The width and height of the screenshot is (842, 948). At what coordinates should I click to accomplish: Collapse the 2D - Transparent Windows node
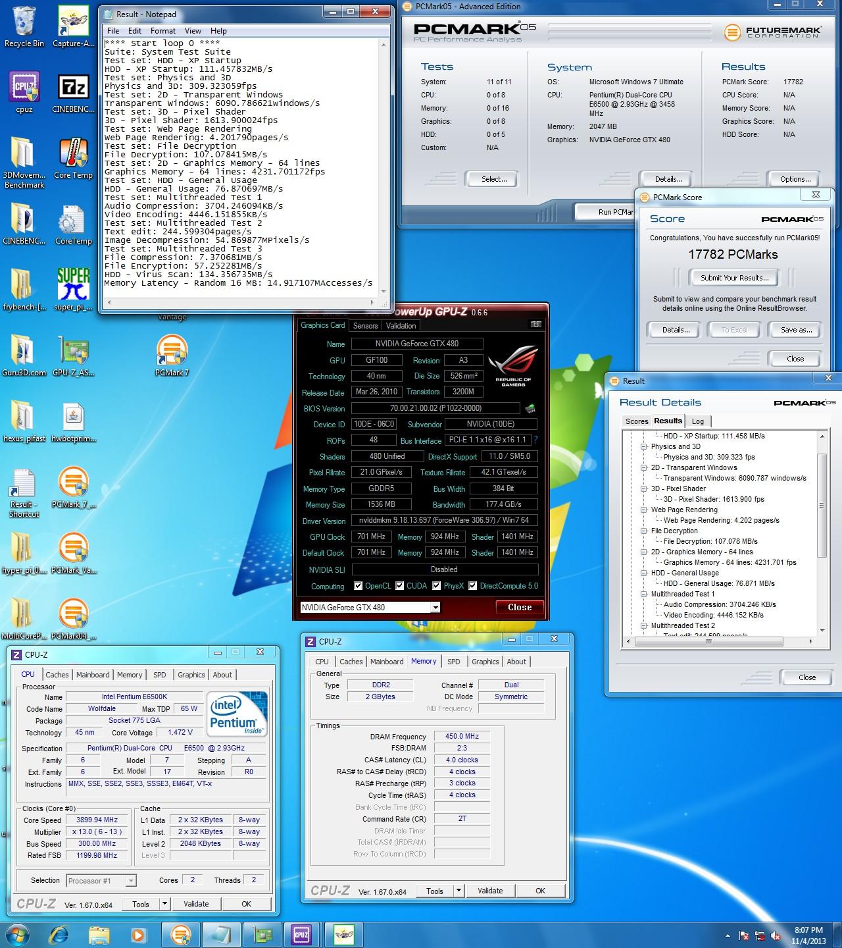[x=644, y=467]
